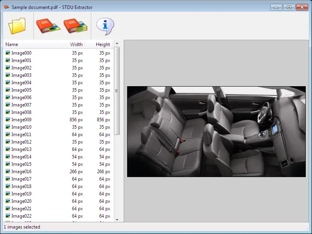Click the picture icon beside Image003
This screenshot has width=312, height=234.
[x=8, y=75]
